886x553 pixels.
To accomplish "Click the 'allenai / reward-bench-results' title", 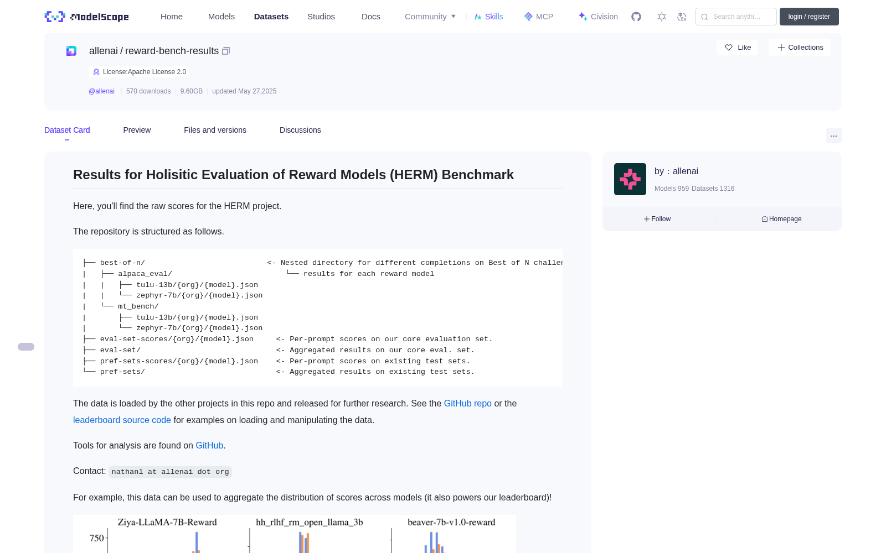I will 154,51.
